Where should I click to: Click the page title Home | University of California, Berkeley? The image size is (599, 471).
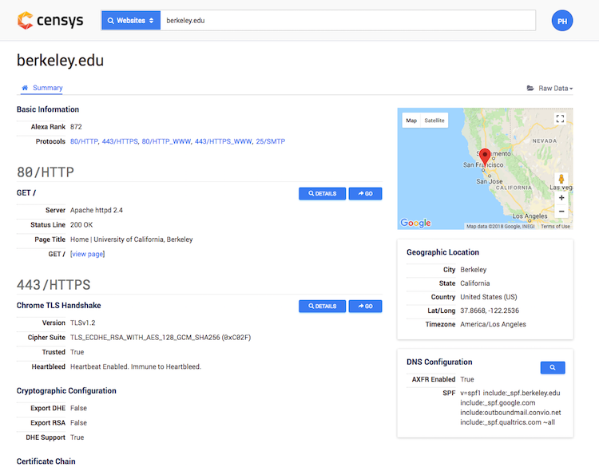[132, 239]
